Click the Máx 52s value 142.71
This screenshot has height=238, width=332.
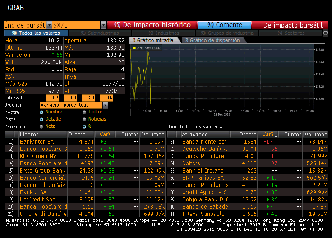click(54, 84)
